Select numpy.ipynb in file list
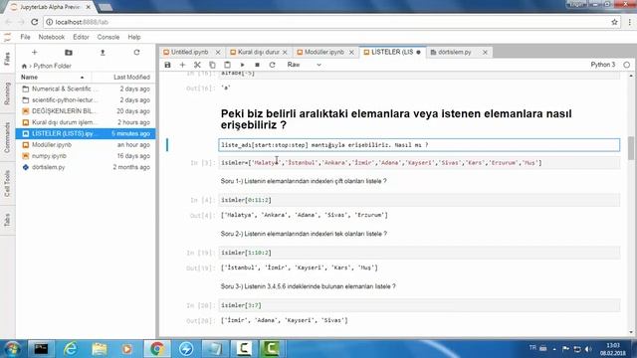 click(x=86, y=156)
